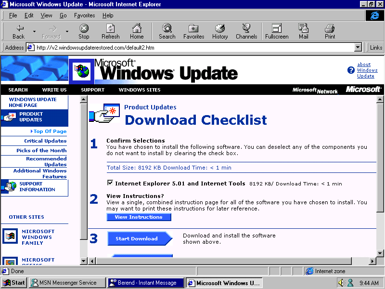The image size is (385, 289).
Task: Open the Channels toolbar icon
Action: [x=246, y=31]
